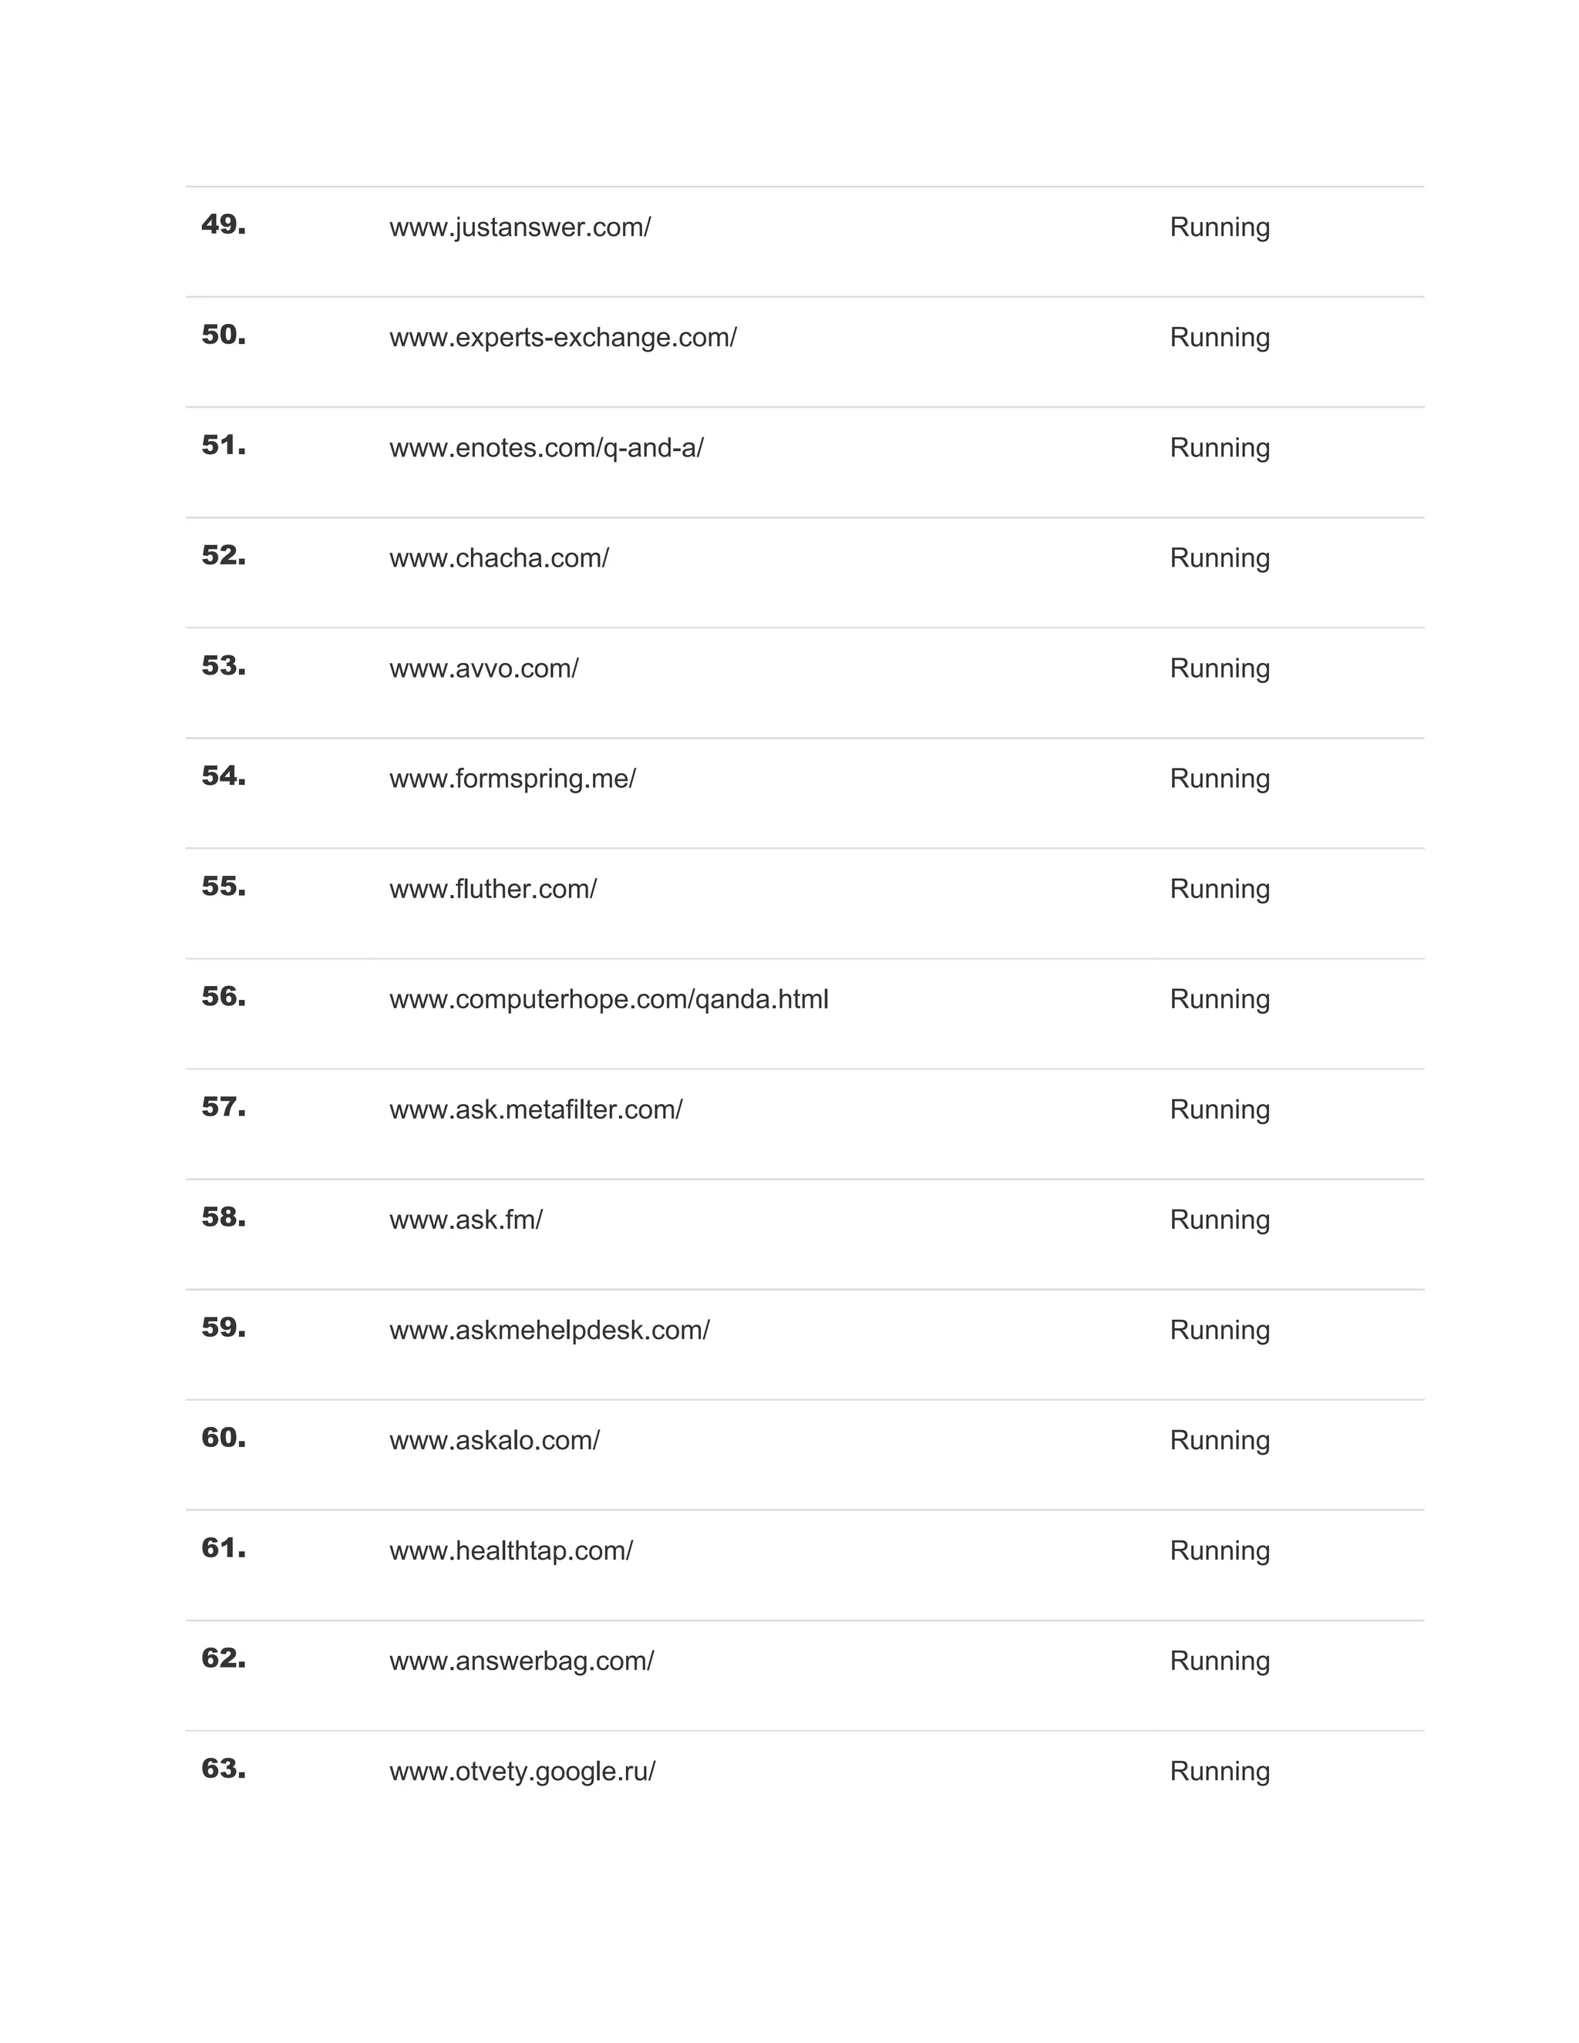Click the computerhope.com qanda.html link
The image size is (1579, 2043).
pyautogui.click(x=608, y=1000)
